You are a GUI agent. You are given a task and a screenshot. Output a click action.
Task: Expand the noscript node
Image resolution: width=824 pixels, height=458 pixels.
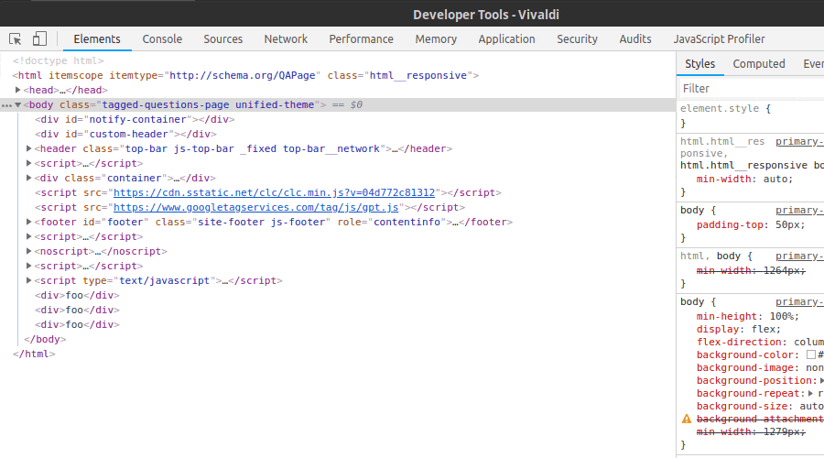[29, 251]
